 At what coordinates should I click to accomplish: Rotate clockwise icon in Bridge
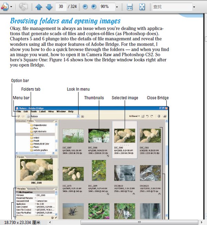pos(152,116)
